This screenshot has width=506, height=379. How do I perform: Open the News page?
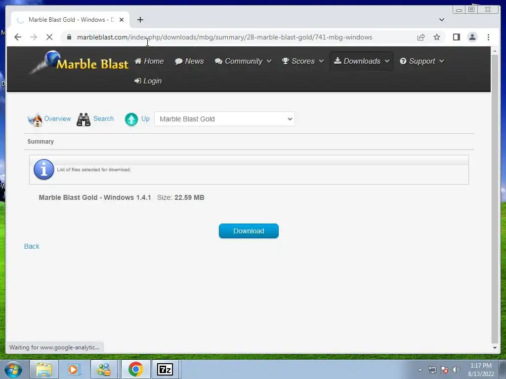point(189,61)
